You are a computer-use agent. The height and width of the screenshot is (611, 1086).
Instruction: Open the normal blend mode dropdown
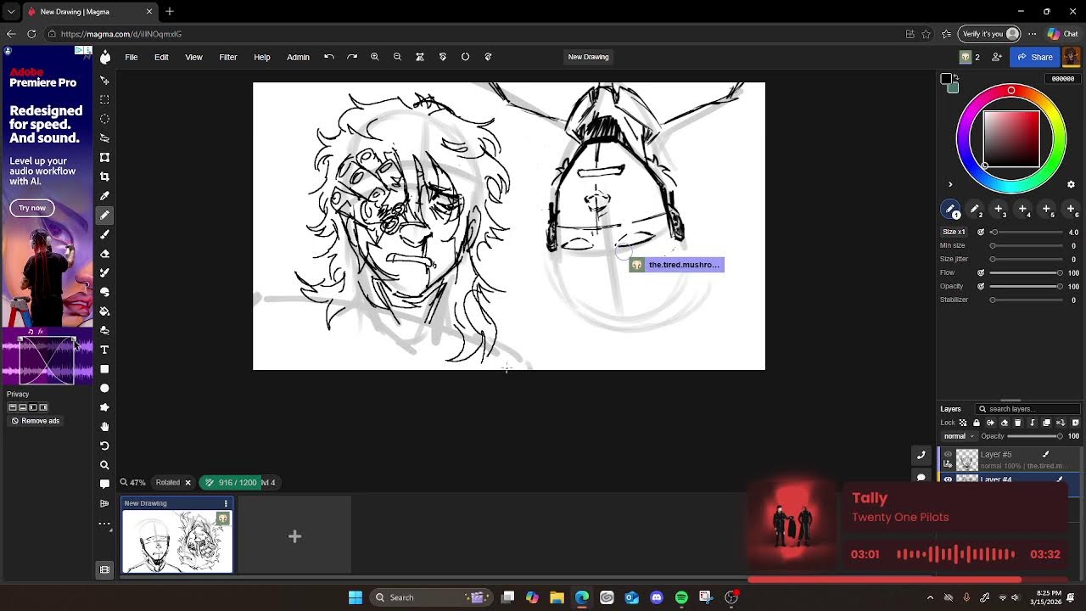[959, 436]
